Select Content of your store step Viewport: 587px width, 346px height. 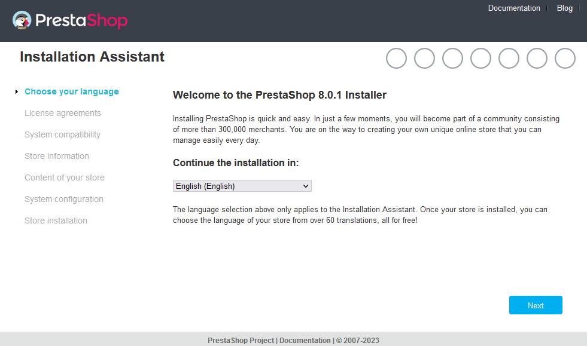(x=64, y=177)
